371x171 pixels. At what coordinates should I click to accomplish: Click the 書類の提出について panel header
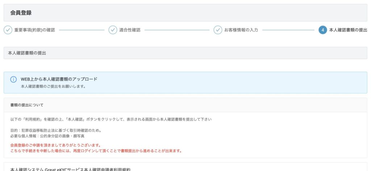(27, 105)
